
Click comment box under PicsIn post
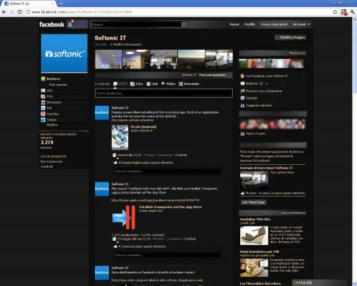tap(167, 171)
